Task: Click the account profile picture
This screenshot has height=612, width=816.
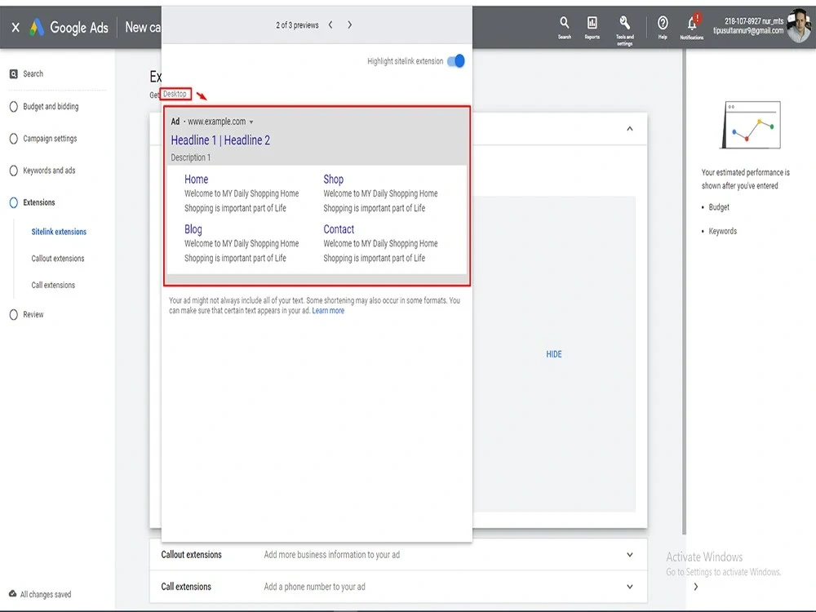Action: pos(798,26)
